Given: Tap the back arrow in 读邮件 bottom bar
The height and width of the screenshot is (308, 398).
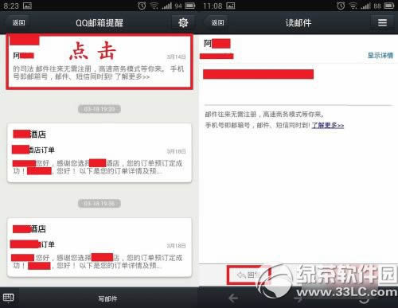Looking at the screenshot, I should click(x=233, y=298).
